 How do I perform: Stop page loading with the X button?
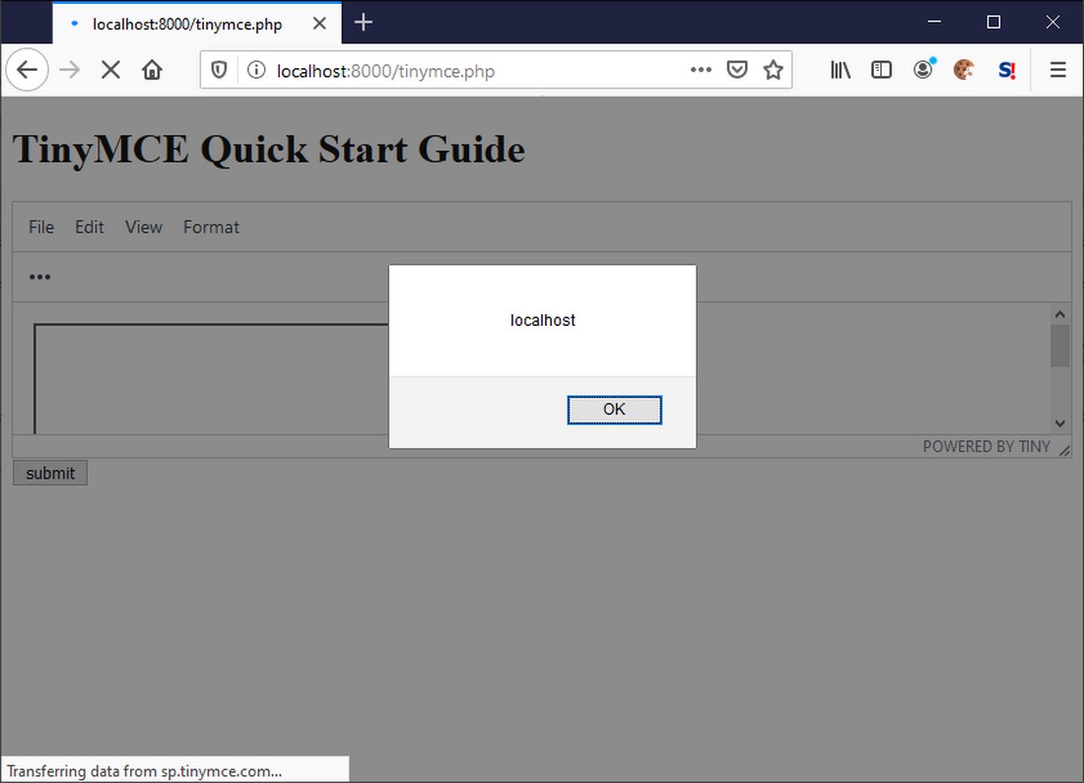110,70
